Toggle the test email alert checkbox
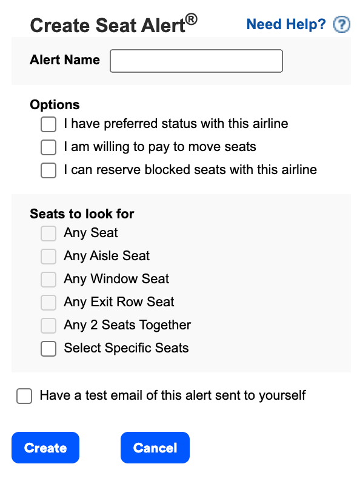This screenshot has width=357, height=481. 24,396
